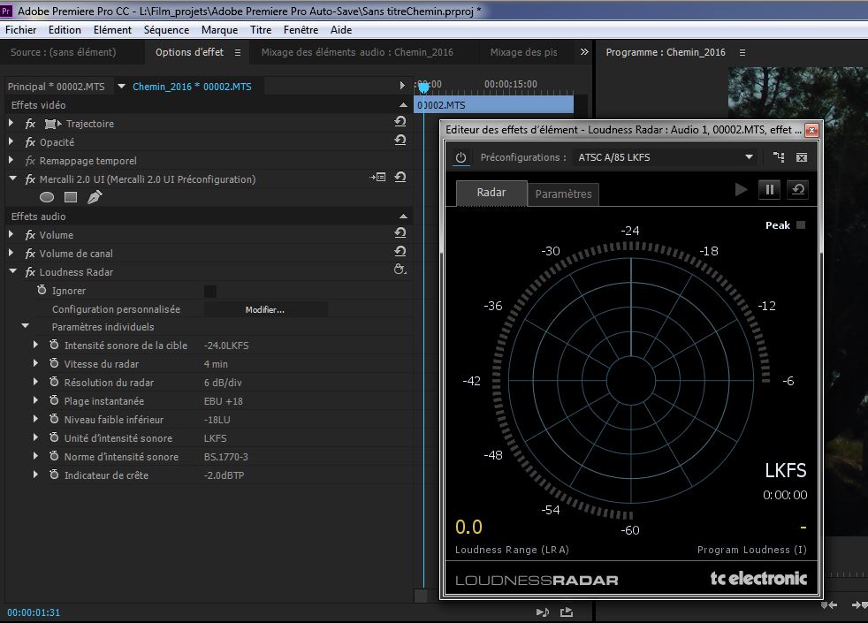Select the 00002.MTS clip bar in timeline
This screenshot has height=623, width=868.
pos(494,105)
